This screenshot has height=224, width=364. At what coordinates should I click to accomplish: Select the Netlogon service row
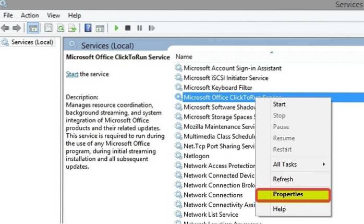click(x=197, y=156)
